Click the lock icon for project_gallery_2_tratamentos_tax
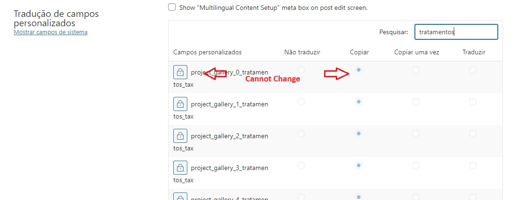517x200 pixels. pyautogui.click(x=180, y=136)
